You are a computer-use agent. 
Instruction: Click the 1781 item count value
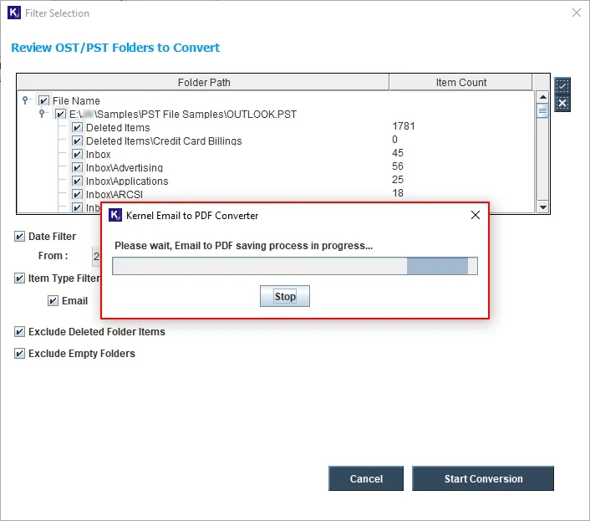404,126
